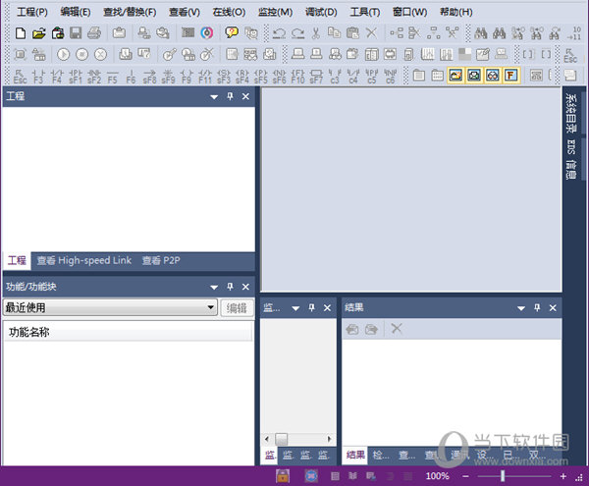Expand the 功能/功能块 panel options arrow
This screenshot has height=486, width=589.
click(x=214, y=287)
